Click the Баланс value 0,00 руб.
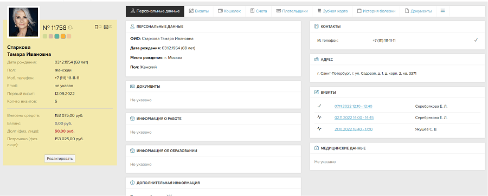 pyautogui.click(x=63, y=123)
